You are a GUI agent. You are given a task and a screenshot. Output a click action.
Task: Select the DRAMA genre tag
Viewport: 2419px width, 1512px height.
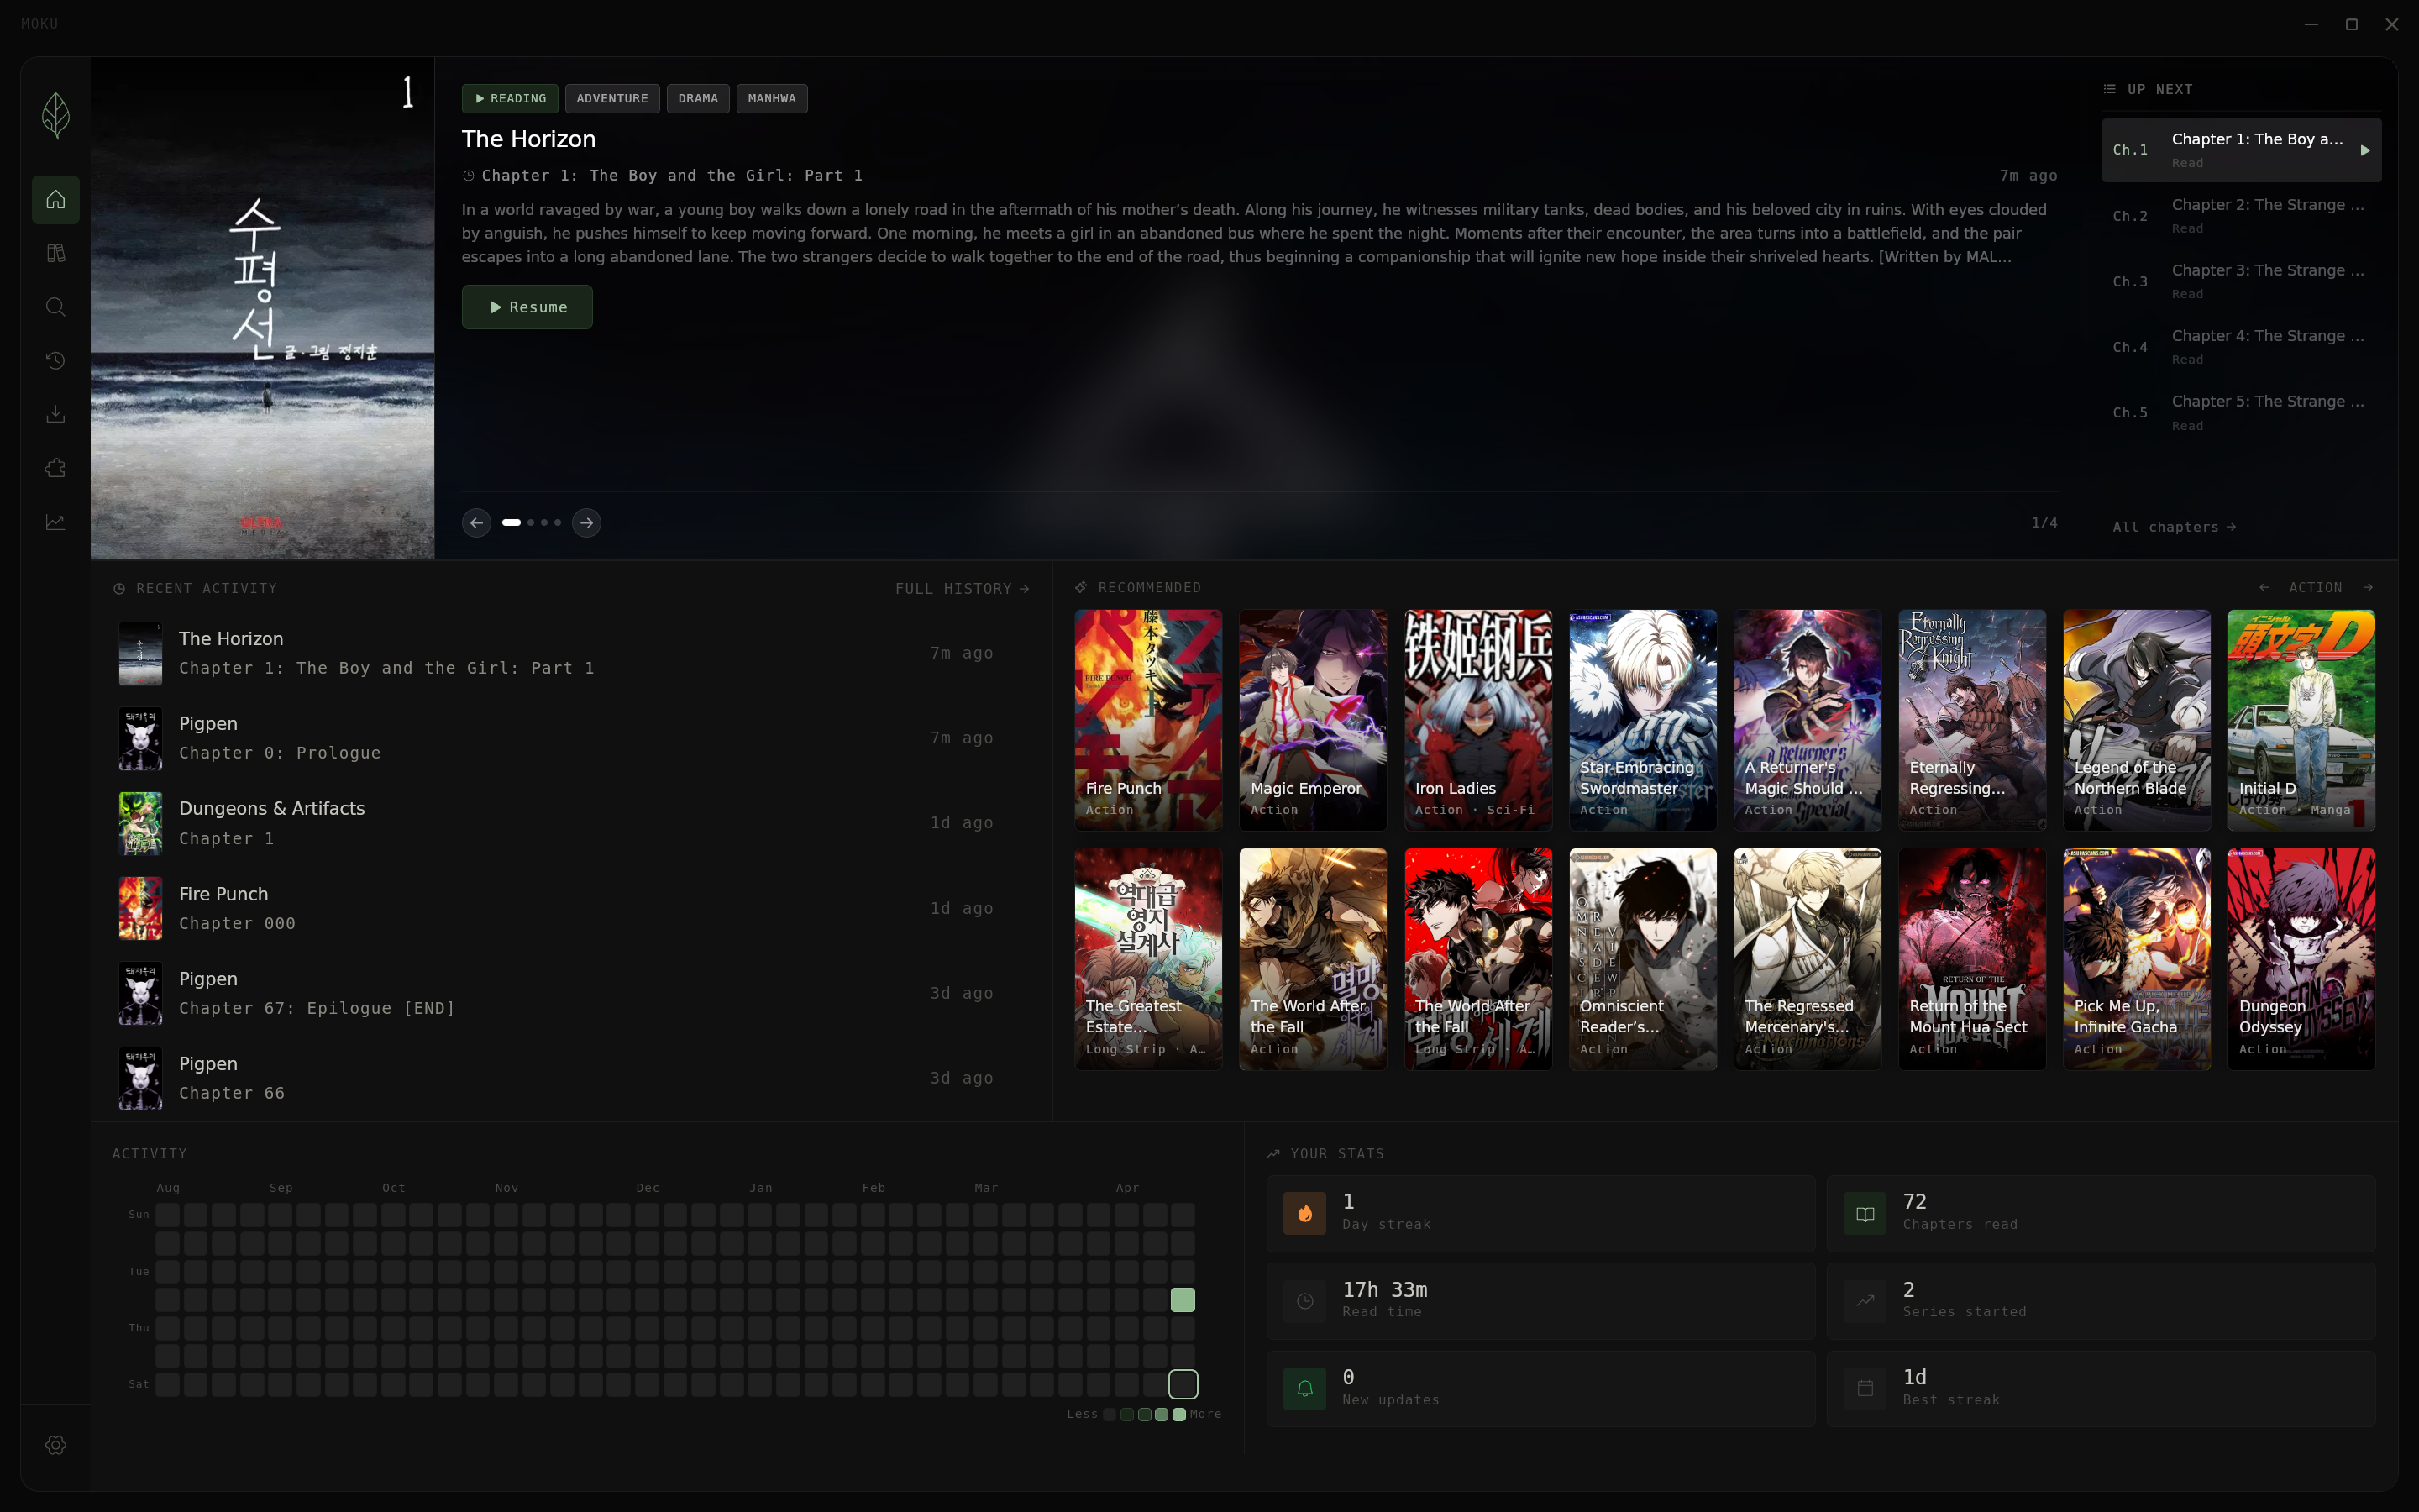tap(698, 98)
